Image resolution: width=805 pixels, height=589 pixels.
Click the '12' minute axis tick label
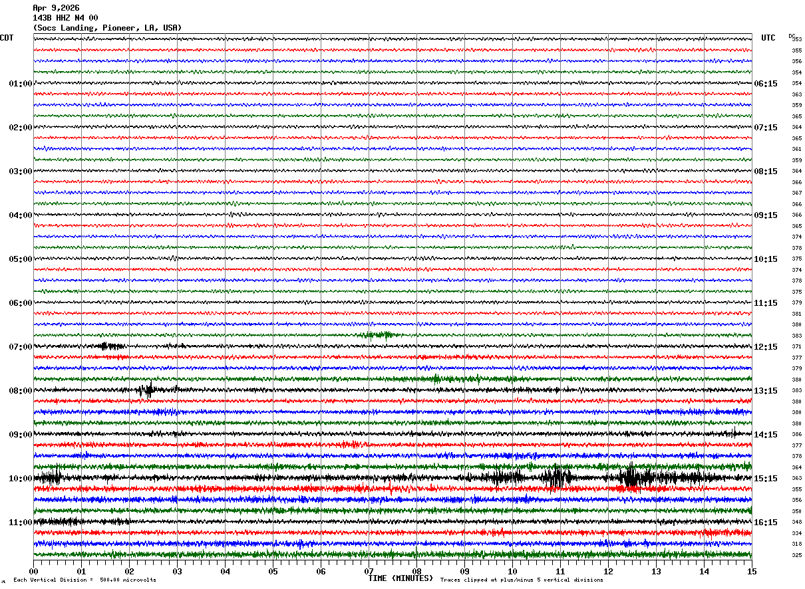pyautogui.click(x=608, y=571)
